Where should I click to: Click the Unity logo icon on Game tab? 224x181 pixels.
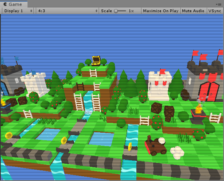(x=5, y=4)
